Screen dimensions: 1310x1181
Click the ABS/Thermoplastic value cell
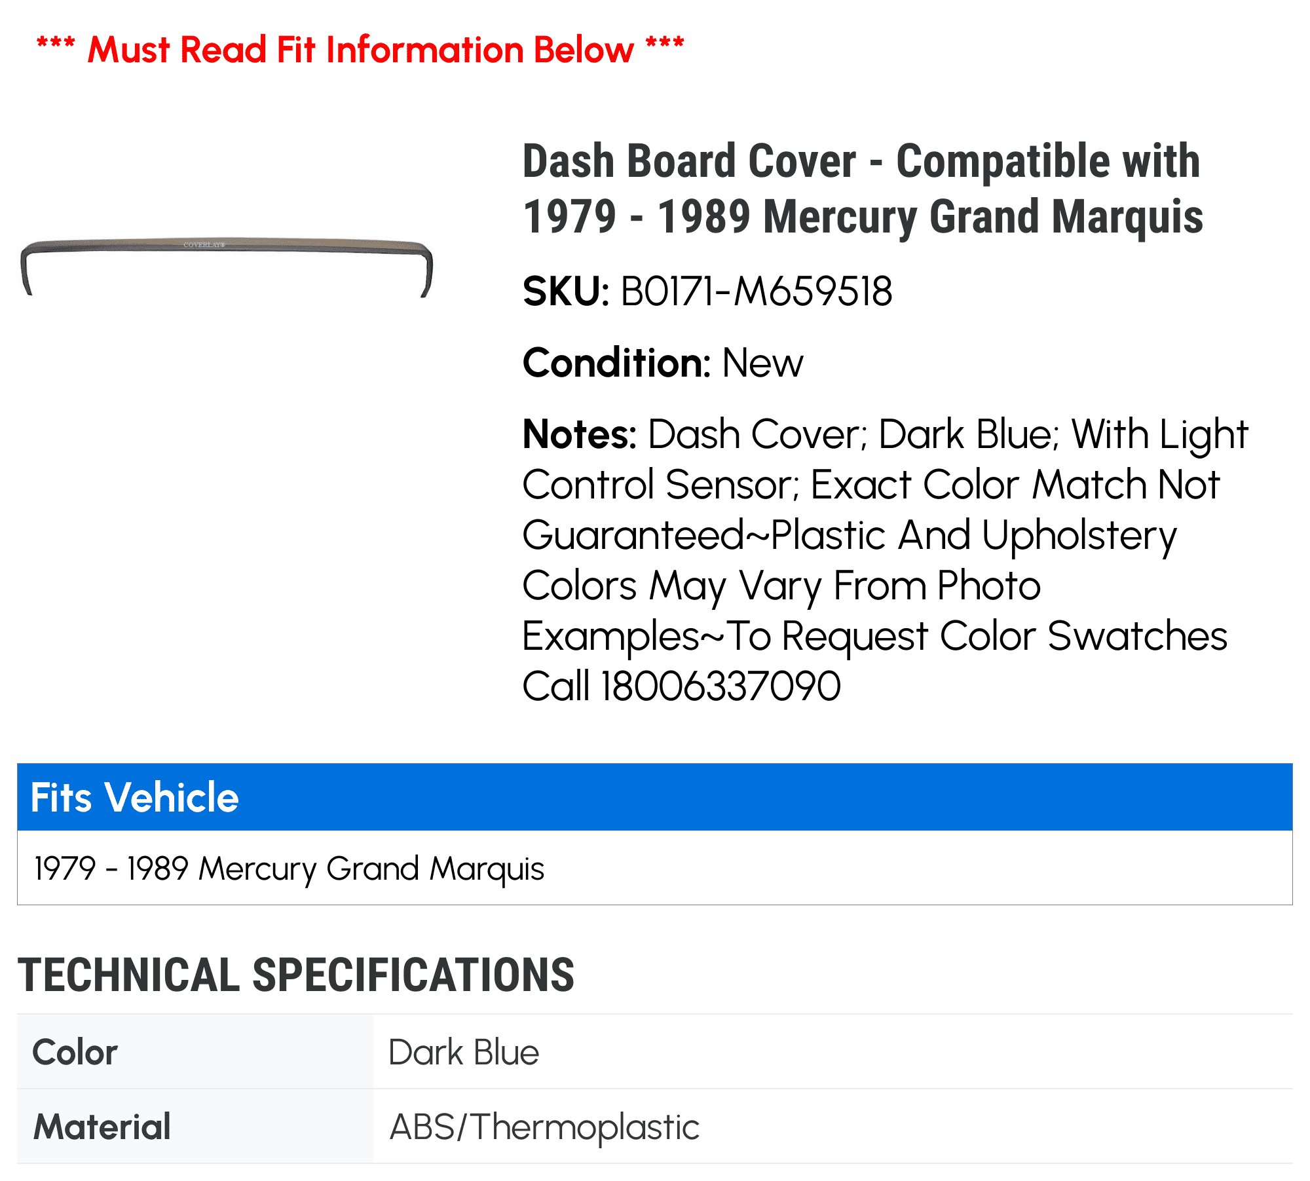coord(833,1127)
